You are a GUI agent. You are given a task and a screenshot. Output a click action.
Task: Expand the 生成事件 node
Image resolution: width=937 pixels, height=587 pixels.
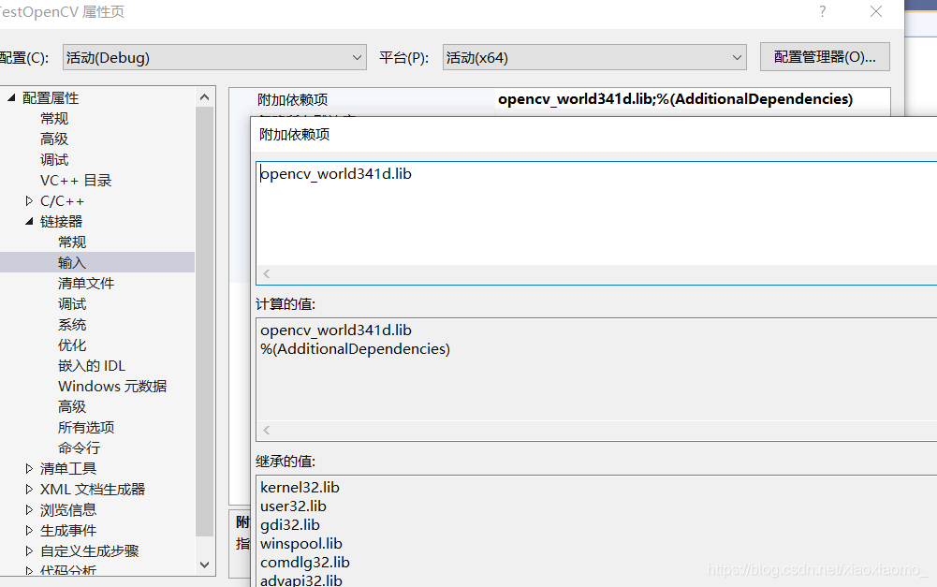point(29,530)
